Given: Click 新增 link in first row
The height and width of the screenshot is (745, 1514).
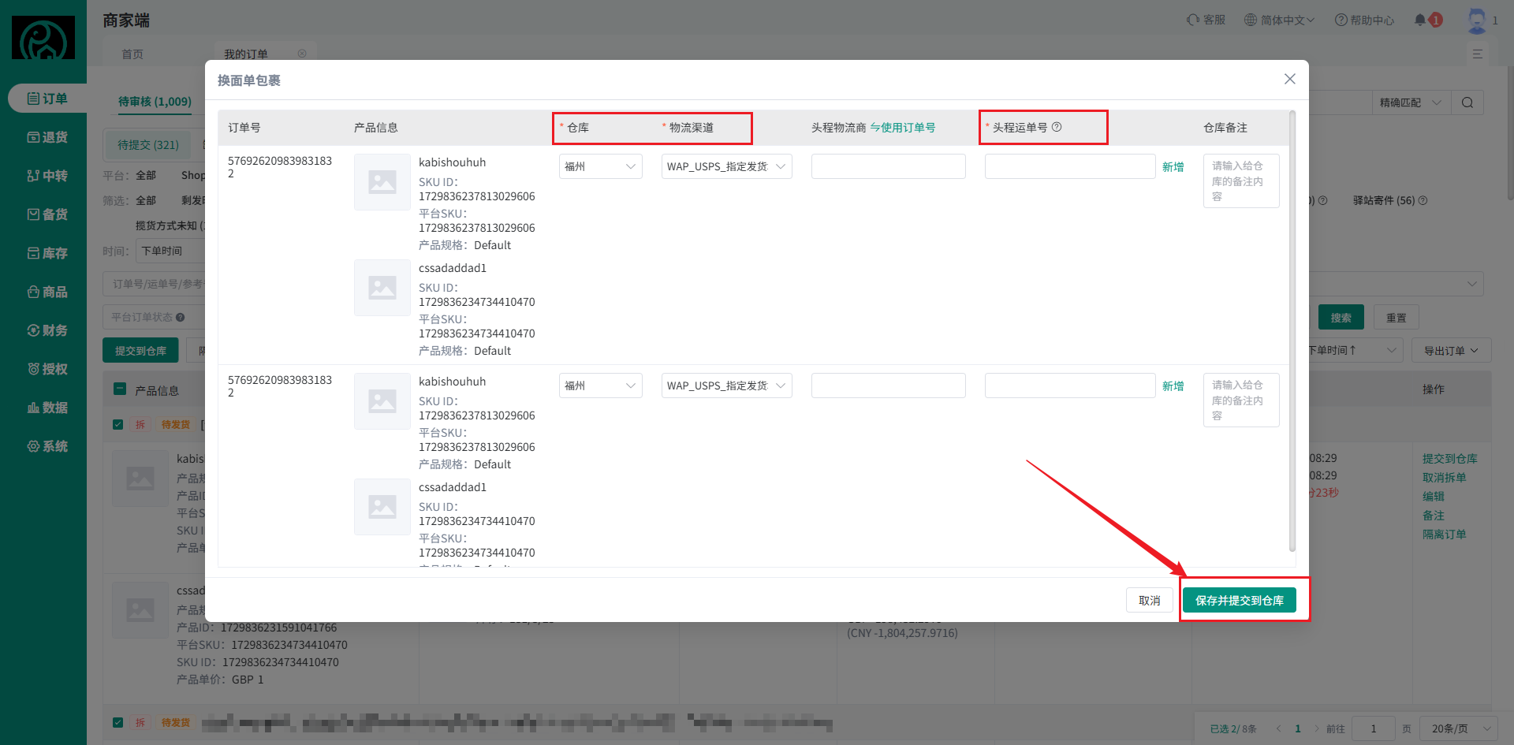Looking at the screenshot, I should click(1173, 166).
